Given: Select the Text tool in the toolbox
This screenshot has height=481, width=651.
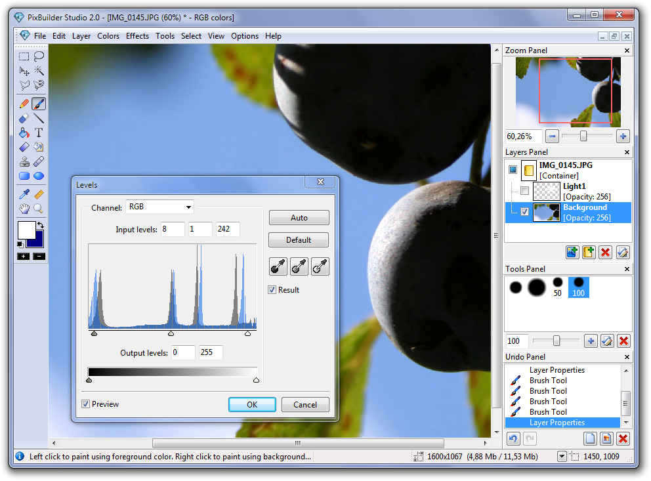Looking at the screenshot, I should pos(39,133).
